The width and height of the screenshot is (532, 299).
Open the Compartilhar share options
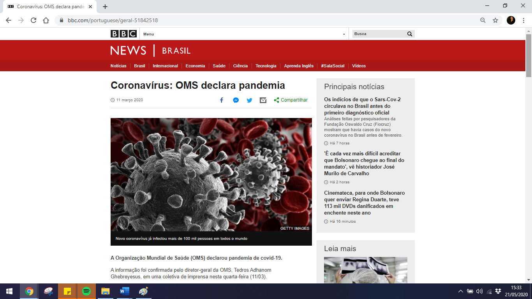291,100
